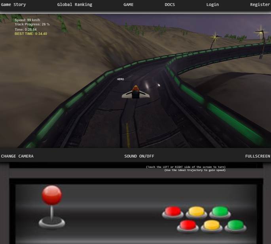The image size is (271, 244).
Task: Open the Register page
Action: [260, 5]
